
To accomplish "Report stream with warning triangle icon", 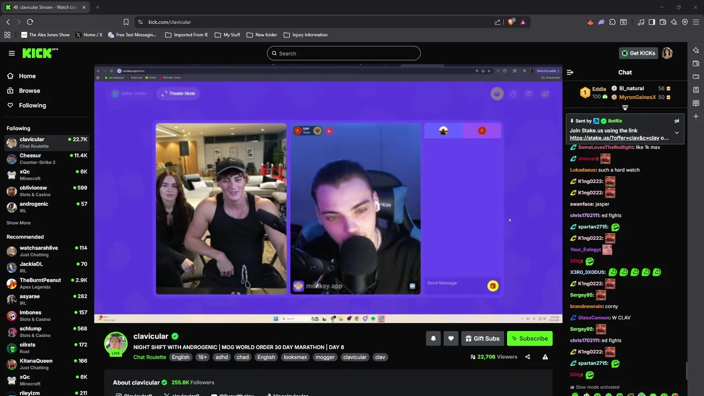I will pyautogui.click(x=545, y=357).
